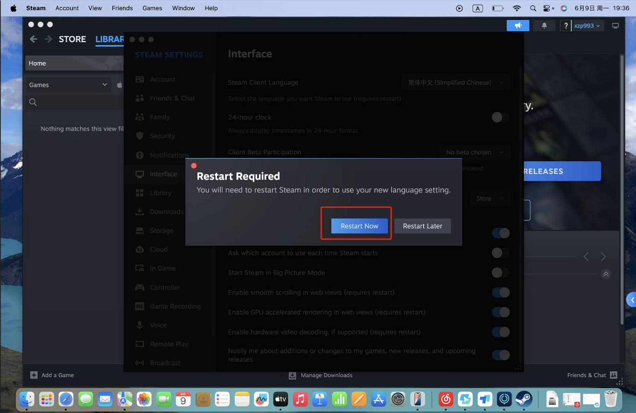This screenshot has width=636, height=413.
Task: Switch to the LIBRARY tab
Action: tap(110, 39)
